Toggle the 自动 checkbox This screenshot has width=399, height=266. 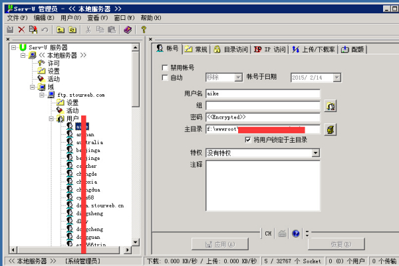point(165,78)
